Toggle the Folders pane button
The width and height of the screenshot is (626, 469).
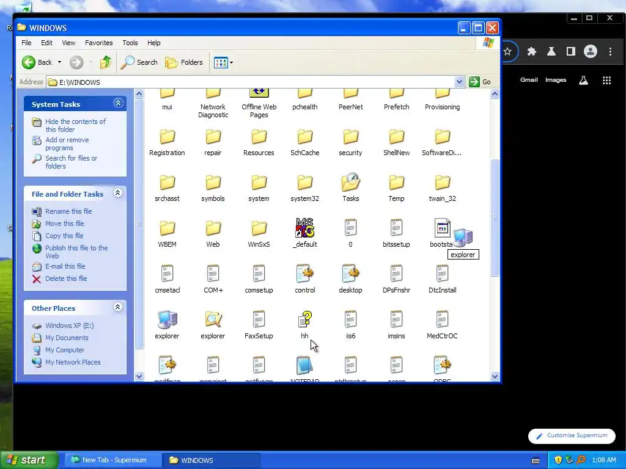point(184,62)
